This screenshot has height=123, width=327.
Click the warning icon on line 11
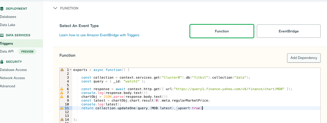pyautogui.click(x=62, y=108)
